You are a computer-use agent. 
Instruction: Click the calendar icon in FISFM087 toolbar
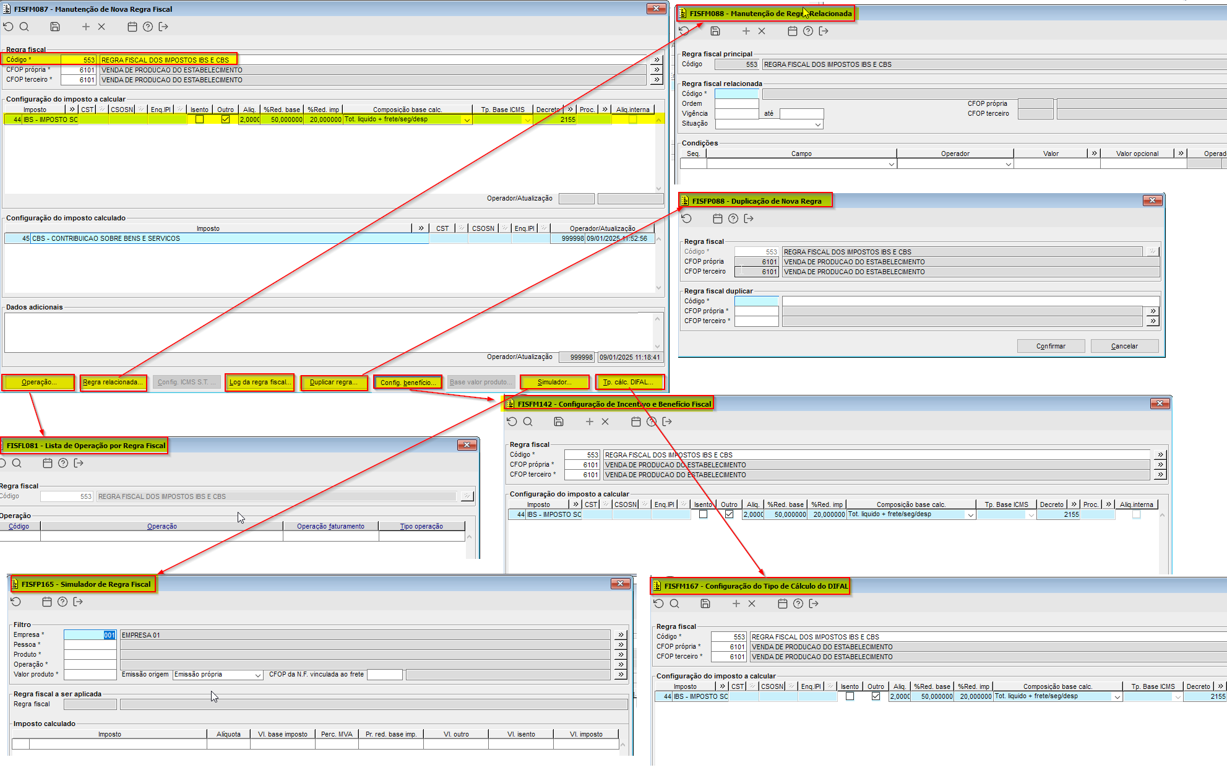(x=132, y=27)
